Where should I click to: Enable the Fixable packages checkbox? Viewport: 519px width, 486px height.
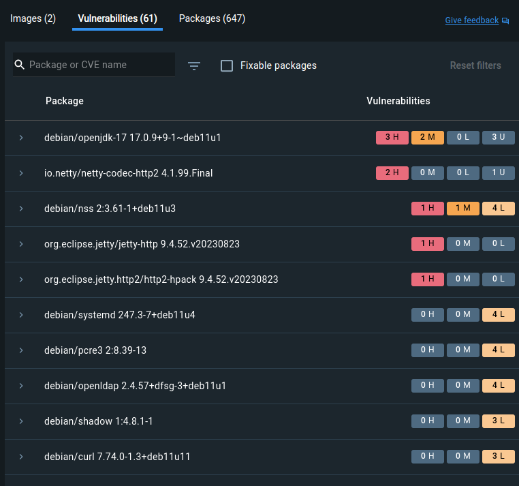pos(227,65)
